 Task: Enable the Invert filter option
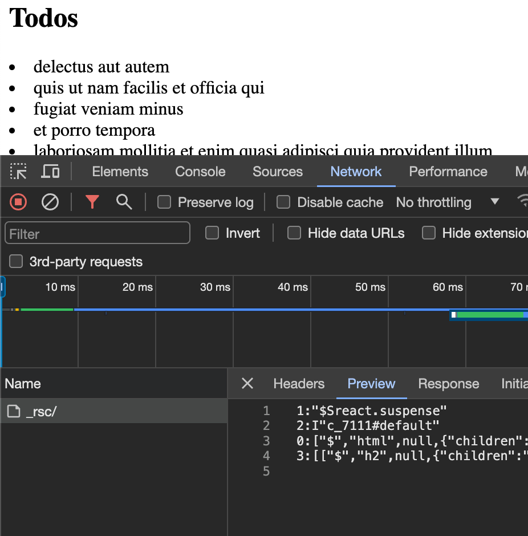212,233
